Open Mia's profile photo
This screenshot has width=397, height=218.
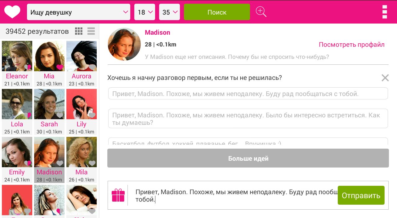tap(49, 56)
